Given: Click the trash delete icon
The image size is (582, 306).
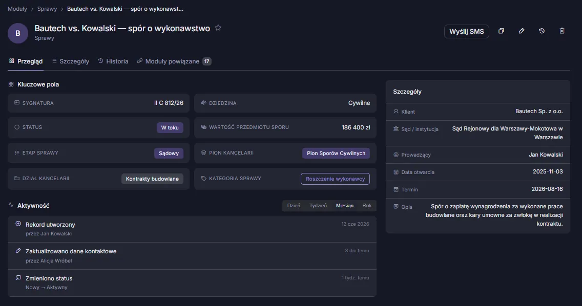Looking at the screenshot, I should (x=562, y=31).
